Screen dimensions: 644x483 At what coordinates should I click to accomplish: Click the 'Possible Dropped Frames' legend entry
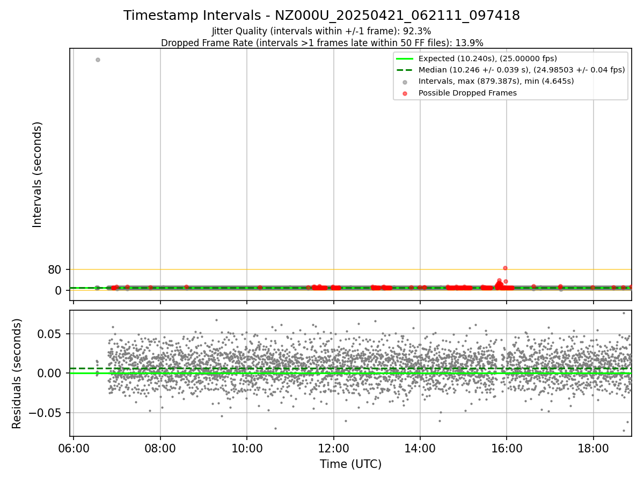467,93
